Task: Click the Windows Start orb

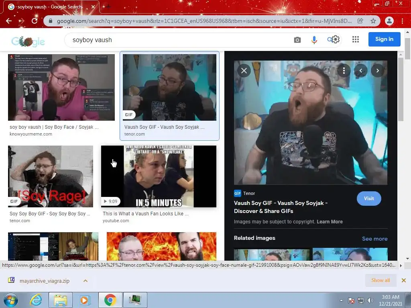Action: [x=11, y=300]
